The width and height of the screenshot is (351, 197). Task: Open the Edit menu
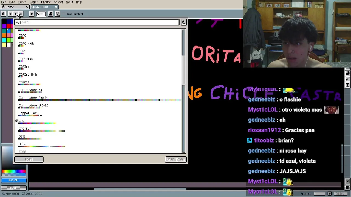point(12,2)
